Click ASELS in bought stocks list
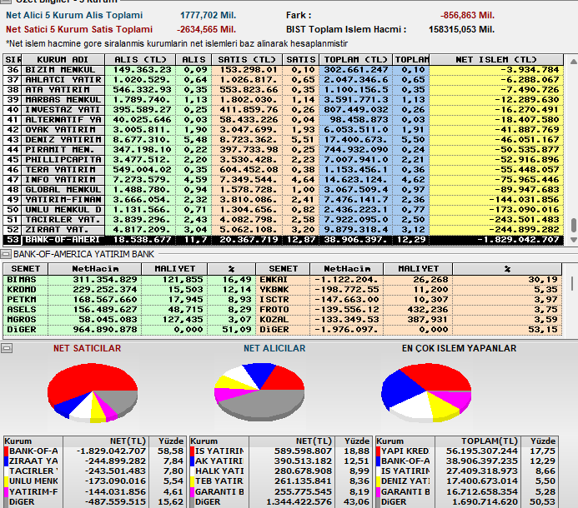Image resolution: width=578 pixels, height=508 pixels. click(22, 310)
